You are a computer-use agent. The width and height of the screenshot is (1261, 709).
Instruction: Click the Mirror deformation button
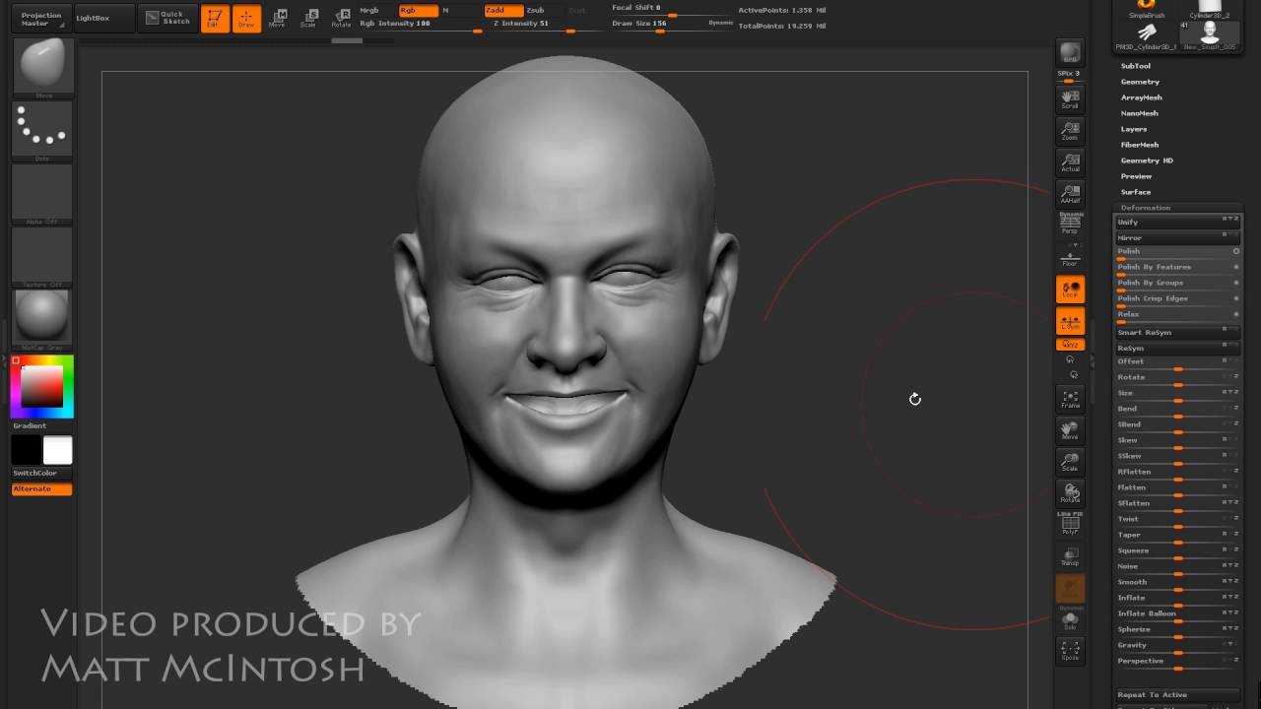[1177, 237]
